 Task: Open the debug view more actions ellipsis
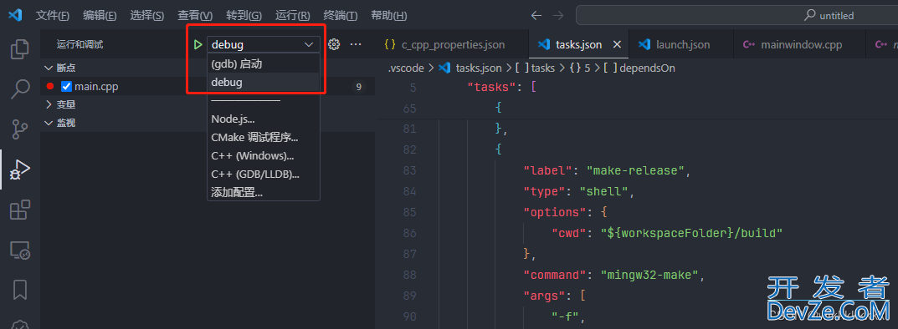click(356, 44)
